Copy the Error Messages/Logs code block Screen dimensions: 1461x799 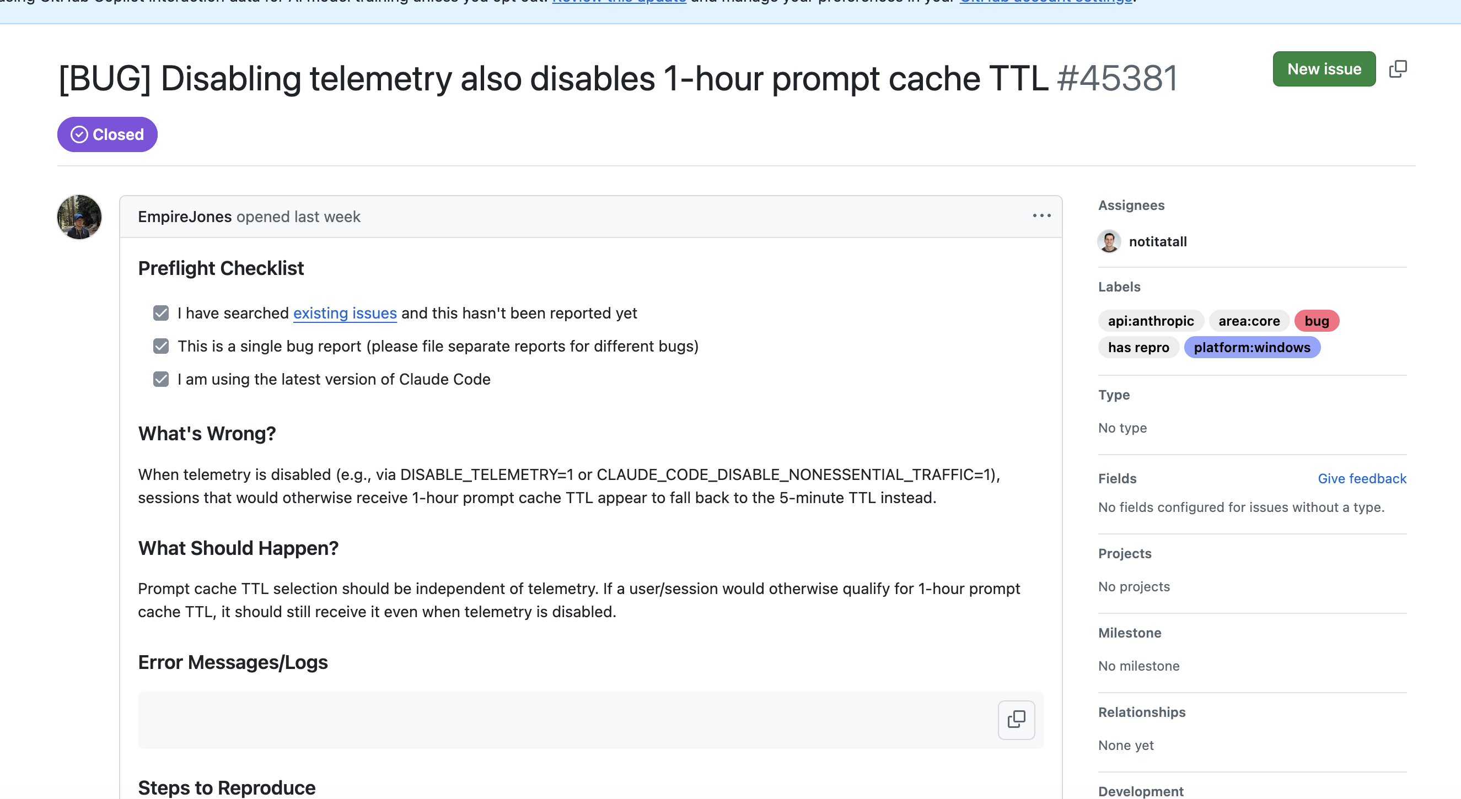pyautogui.click(x=1016, y=720)
